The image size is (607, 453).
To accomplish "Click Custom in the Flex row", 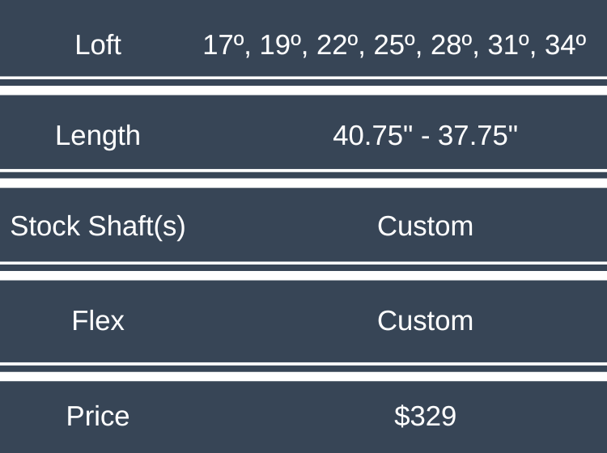I will [425, 321].
